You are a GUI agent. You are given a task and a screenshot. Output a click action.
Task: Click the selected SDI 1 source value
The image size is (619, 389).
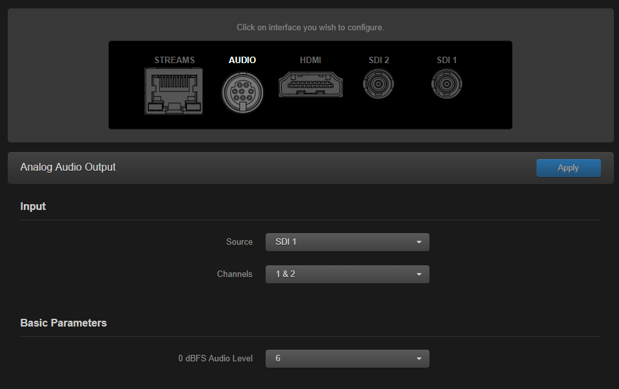click(x=286, y=242)
